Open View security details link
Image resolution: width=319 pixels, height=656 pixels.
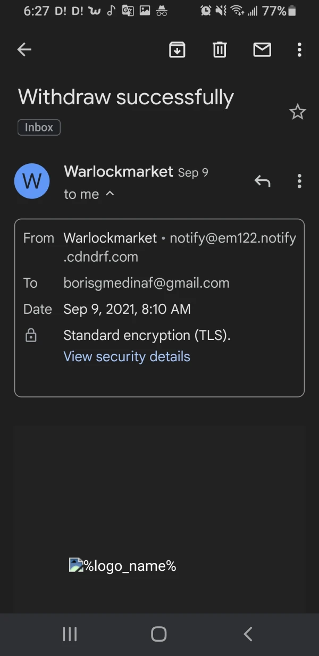pyautogui.click(x=127, y=356)
